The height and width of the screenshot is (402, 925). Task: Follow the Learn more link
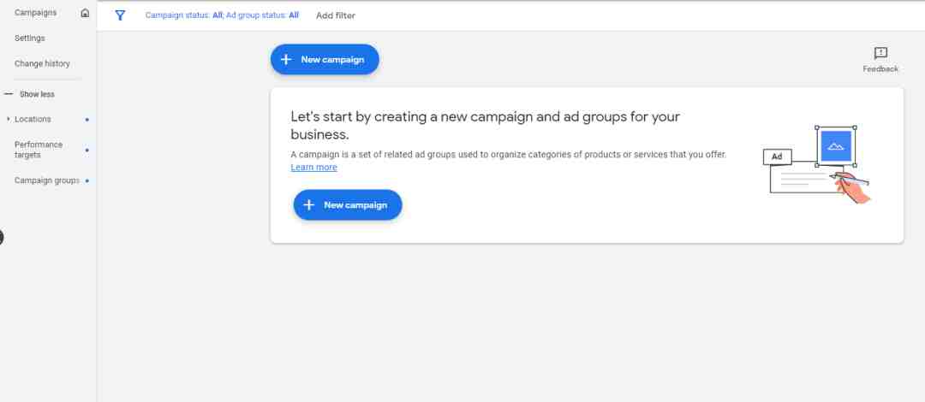313,168
